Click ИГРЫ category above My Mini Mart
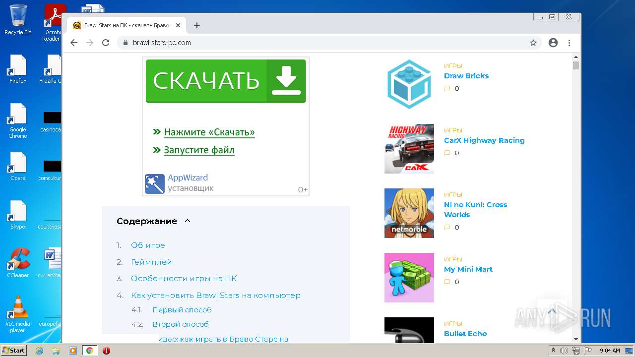 coord(453,259)
